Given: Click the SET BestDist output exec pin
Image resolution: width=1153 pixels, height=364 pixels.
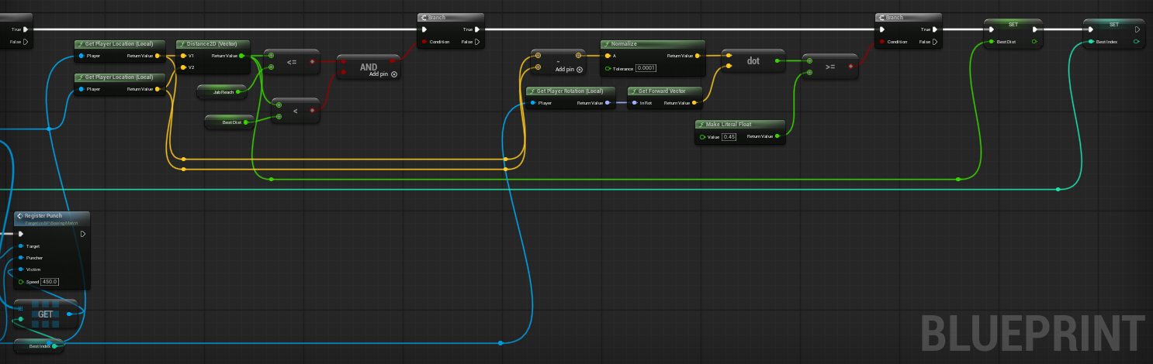Looking at the screenshot, I should coord(1034,29).
